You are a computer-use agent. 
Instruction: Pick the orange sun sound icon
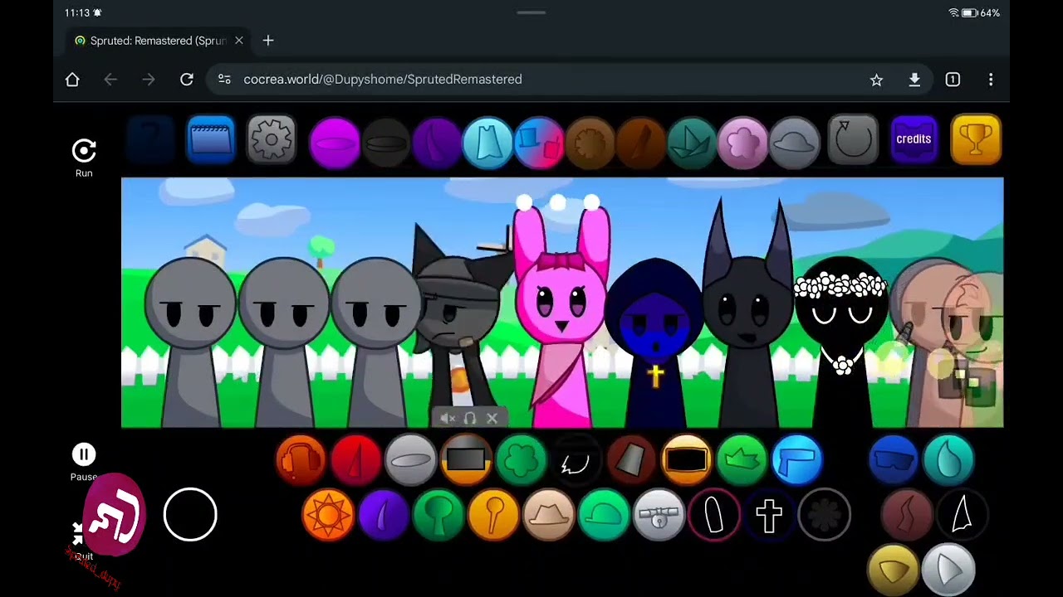[328, 515]
